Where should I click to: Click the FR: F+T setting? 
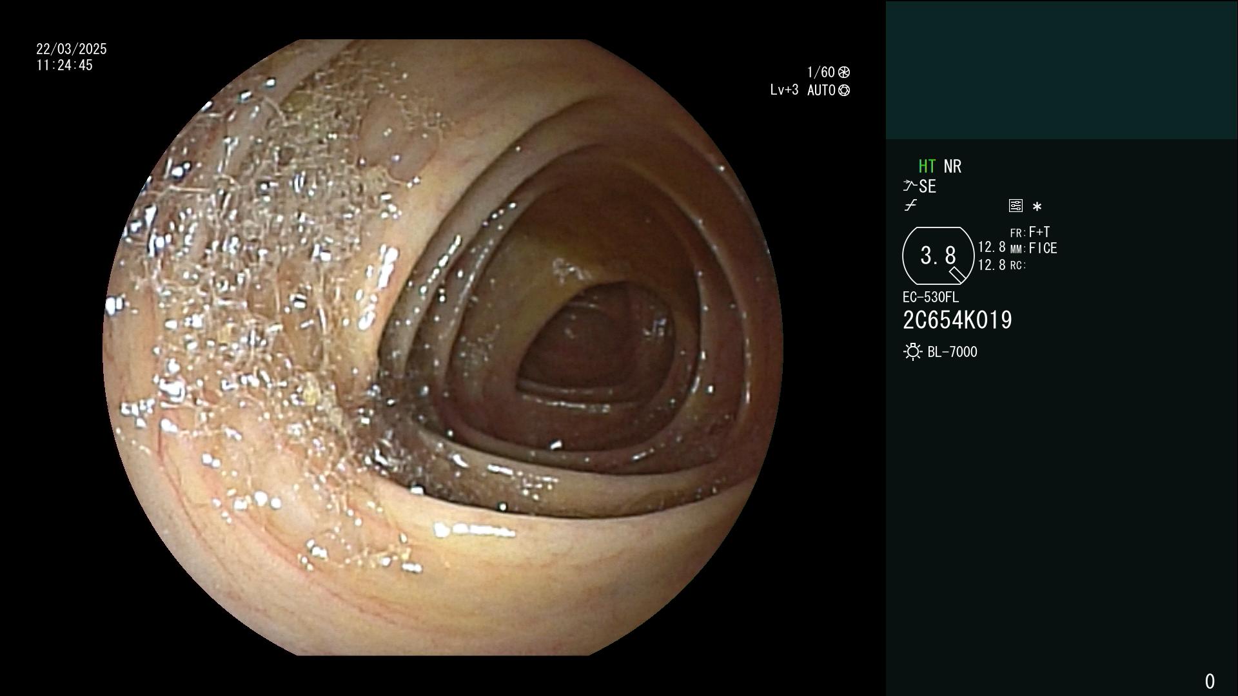point(1030,232)
